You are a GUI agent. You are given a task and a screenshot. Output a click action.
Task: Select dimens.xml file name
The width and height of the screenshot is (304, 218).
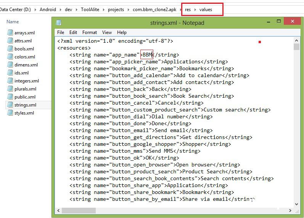[26, 65]
